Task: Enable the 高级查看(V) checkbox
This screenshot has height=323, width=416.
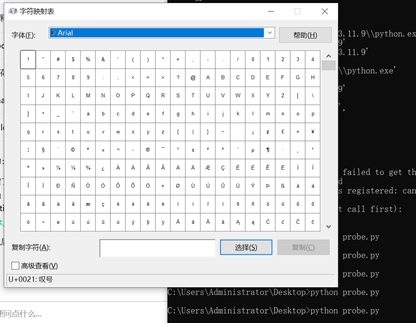Action: [x=15, y=266]
